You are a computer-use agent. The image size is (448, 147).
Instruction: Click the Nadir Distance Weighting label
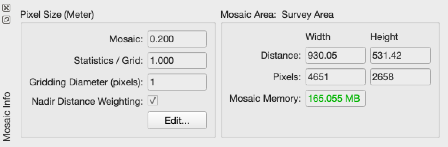[87, 101]
